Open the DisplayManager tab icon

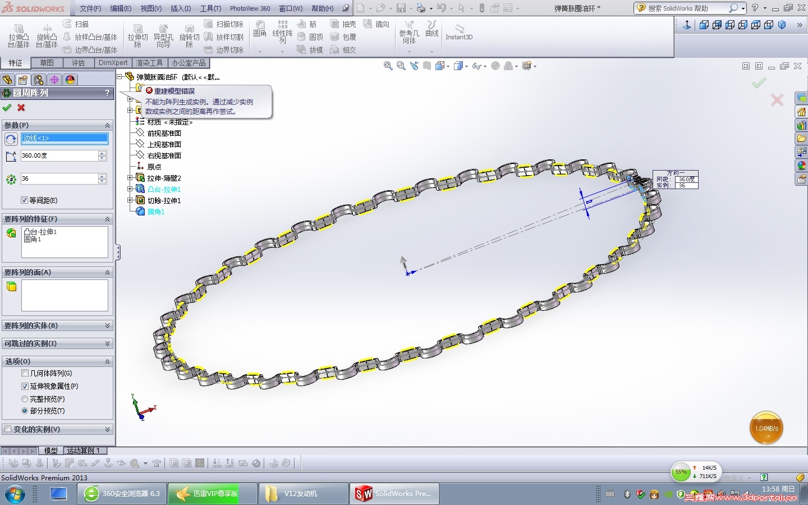70,80
